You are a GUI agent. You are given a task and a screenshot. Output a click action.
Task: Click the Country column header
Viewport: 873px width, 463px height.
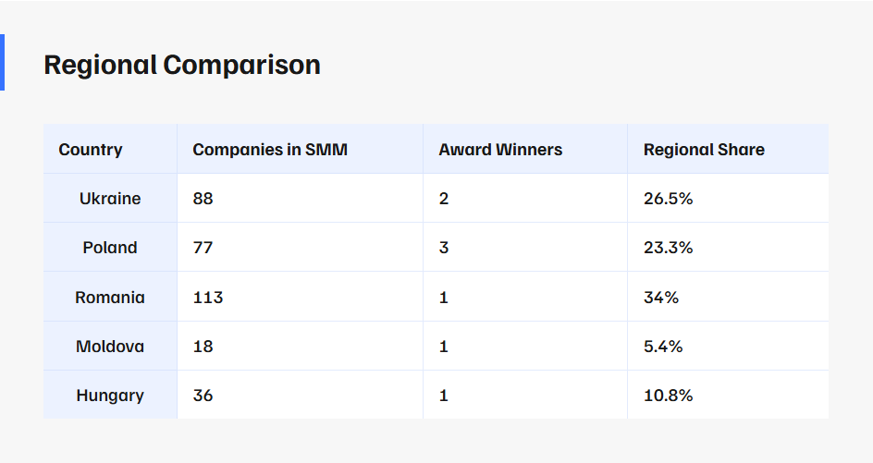point(91,150)
